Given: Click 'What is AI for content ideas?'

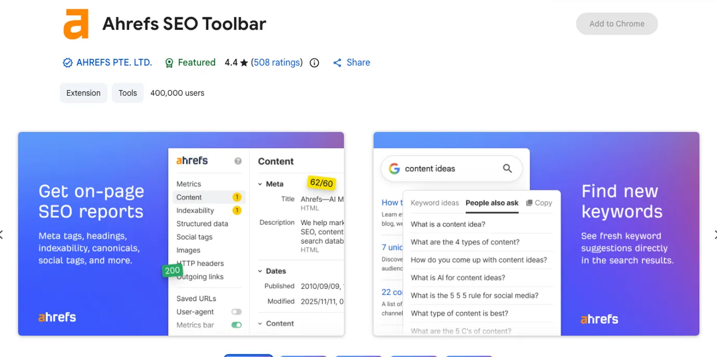Looking at the screenshot, I should point(458,278).
